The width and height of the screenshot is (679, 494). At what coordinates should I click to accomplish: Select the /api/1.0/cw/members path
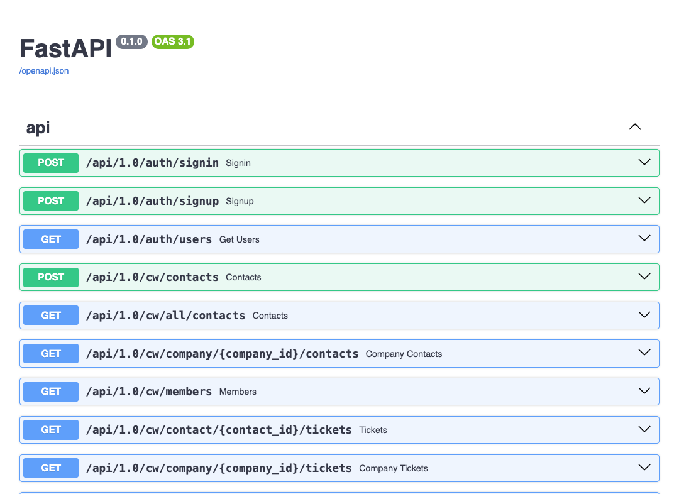pos(148,392)
